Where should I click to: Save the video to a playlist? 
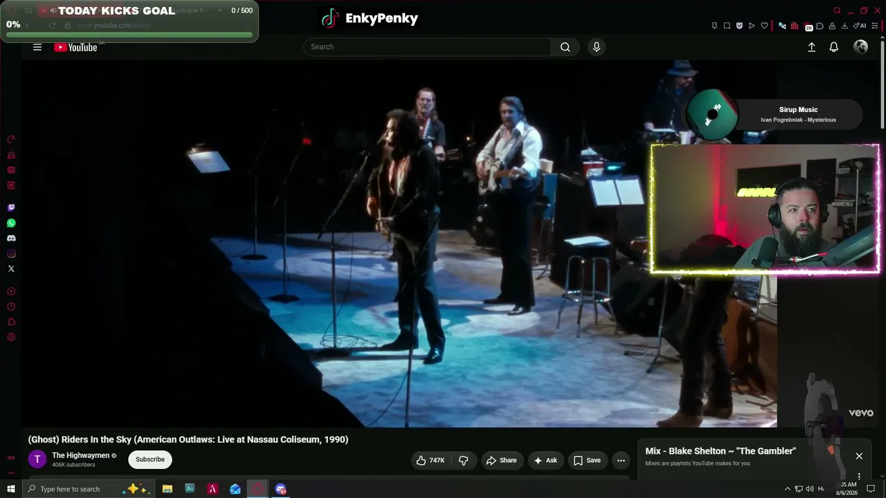tap(586, 461)
